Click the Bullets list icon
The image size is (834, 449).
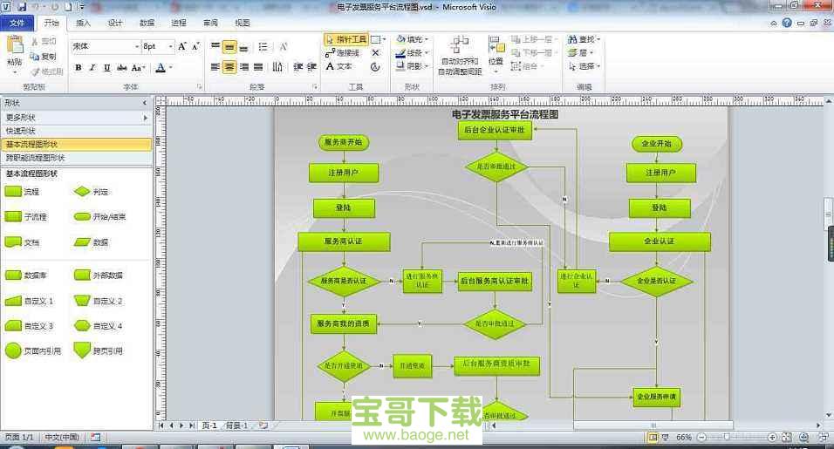point(263,47)
